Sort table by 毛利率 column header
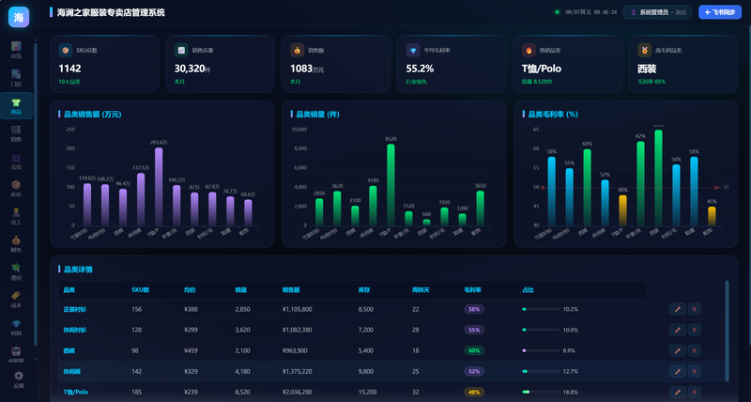 472,290
